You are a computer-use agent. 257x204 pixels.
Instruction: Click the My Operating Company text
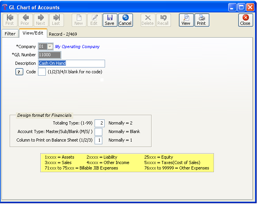[x=77, y=47]
